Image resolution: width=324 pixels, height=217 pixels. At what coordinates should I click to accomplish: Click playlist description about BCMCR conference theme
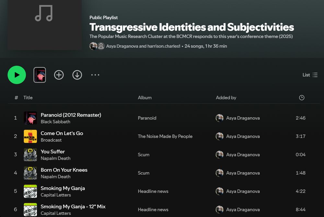pos(191,37)
